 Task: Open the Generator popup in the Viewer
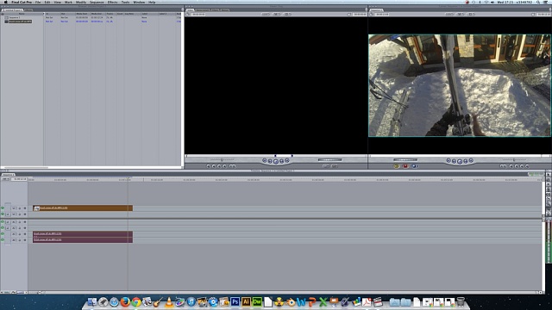point(335,166)
